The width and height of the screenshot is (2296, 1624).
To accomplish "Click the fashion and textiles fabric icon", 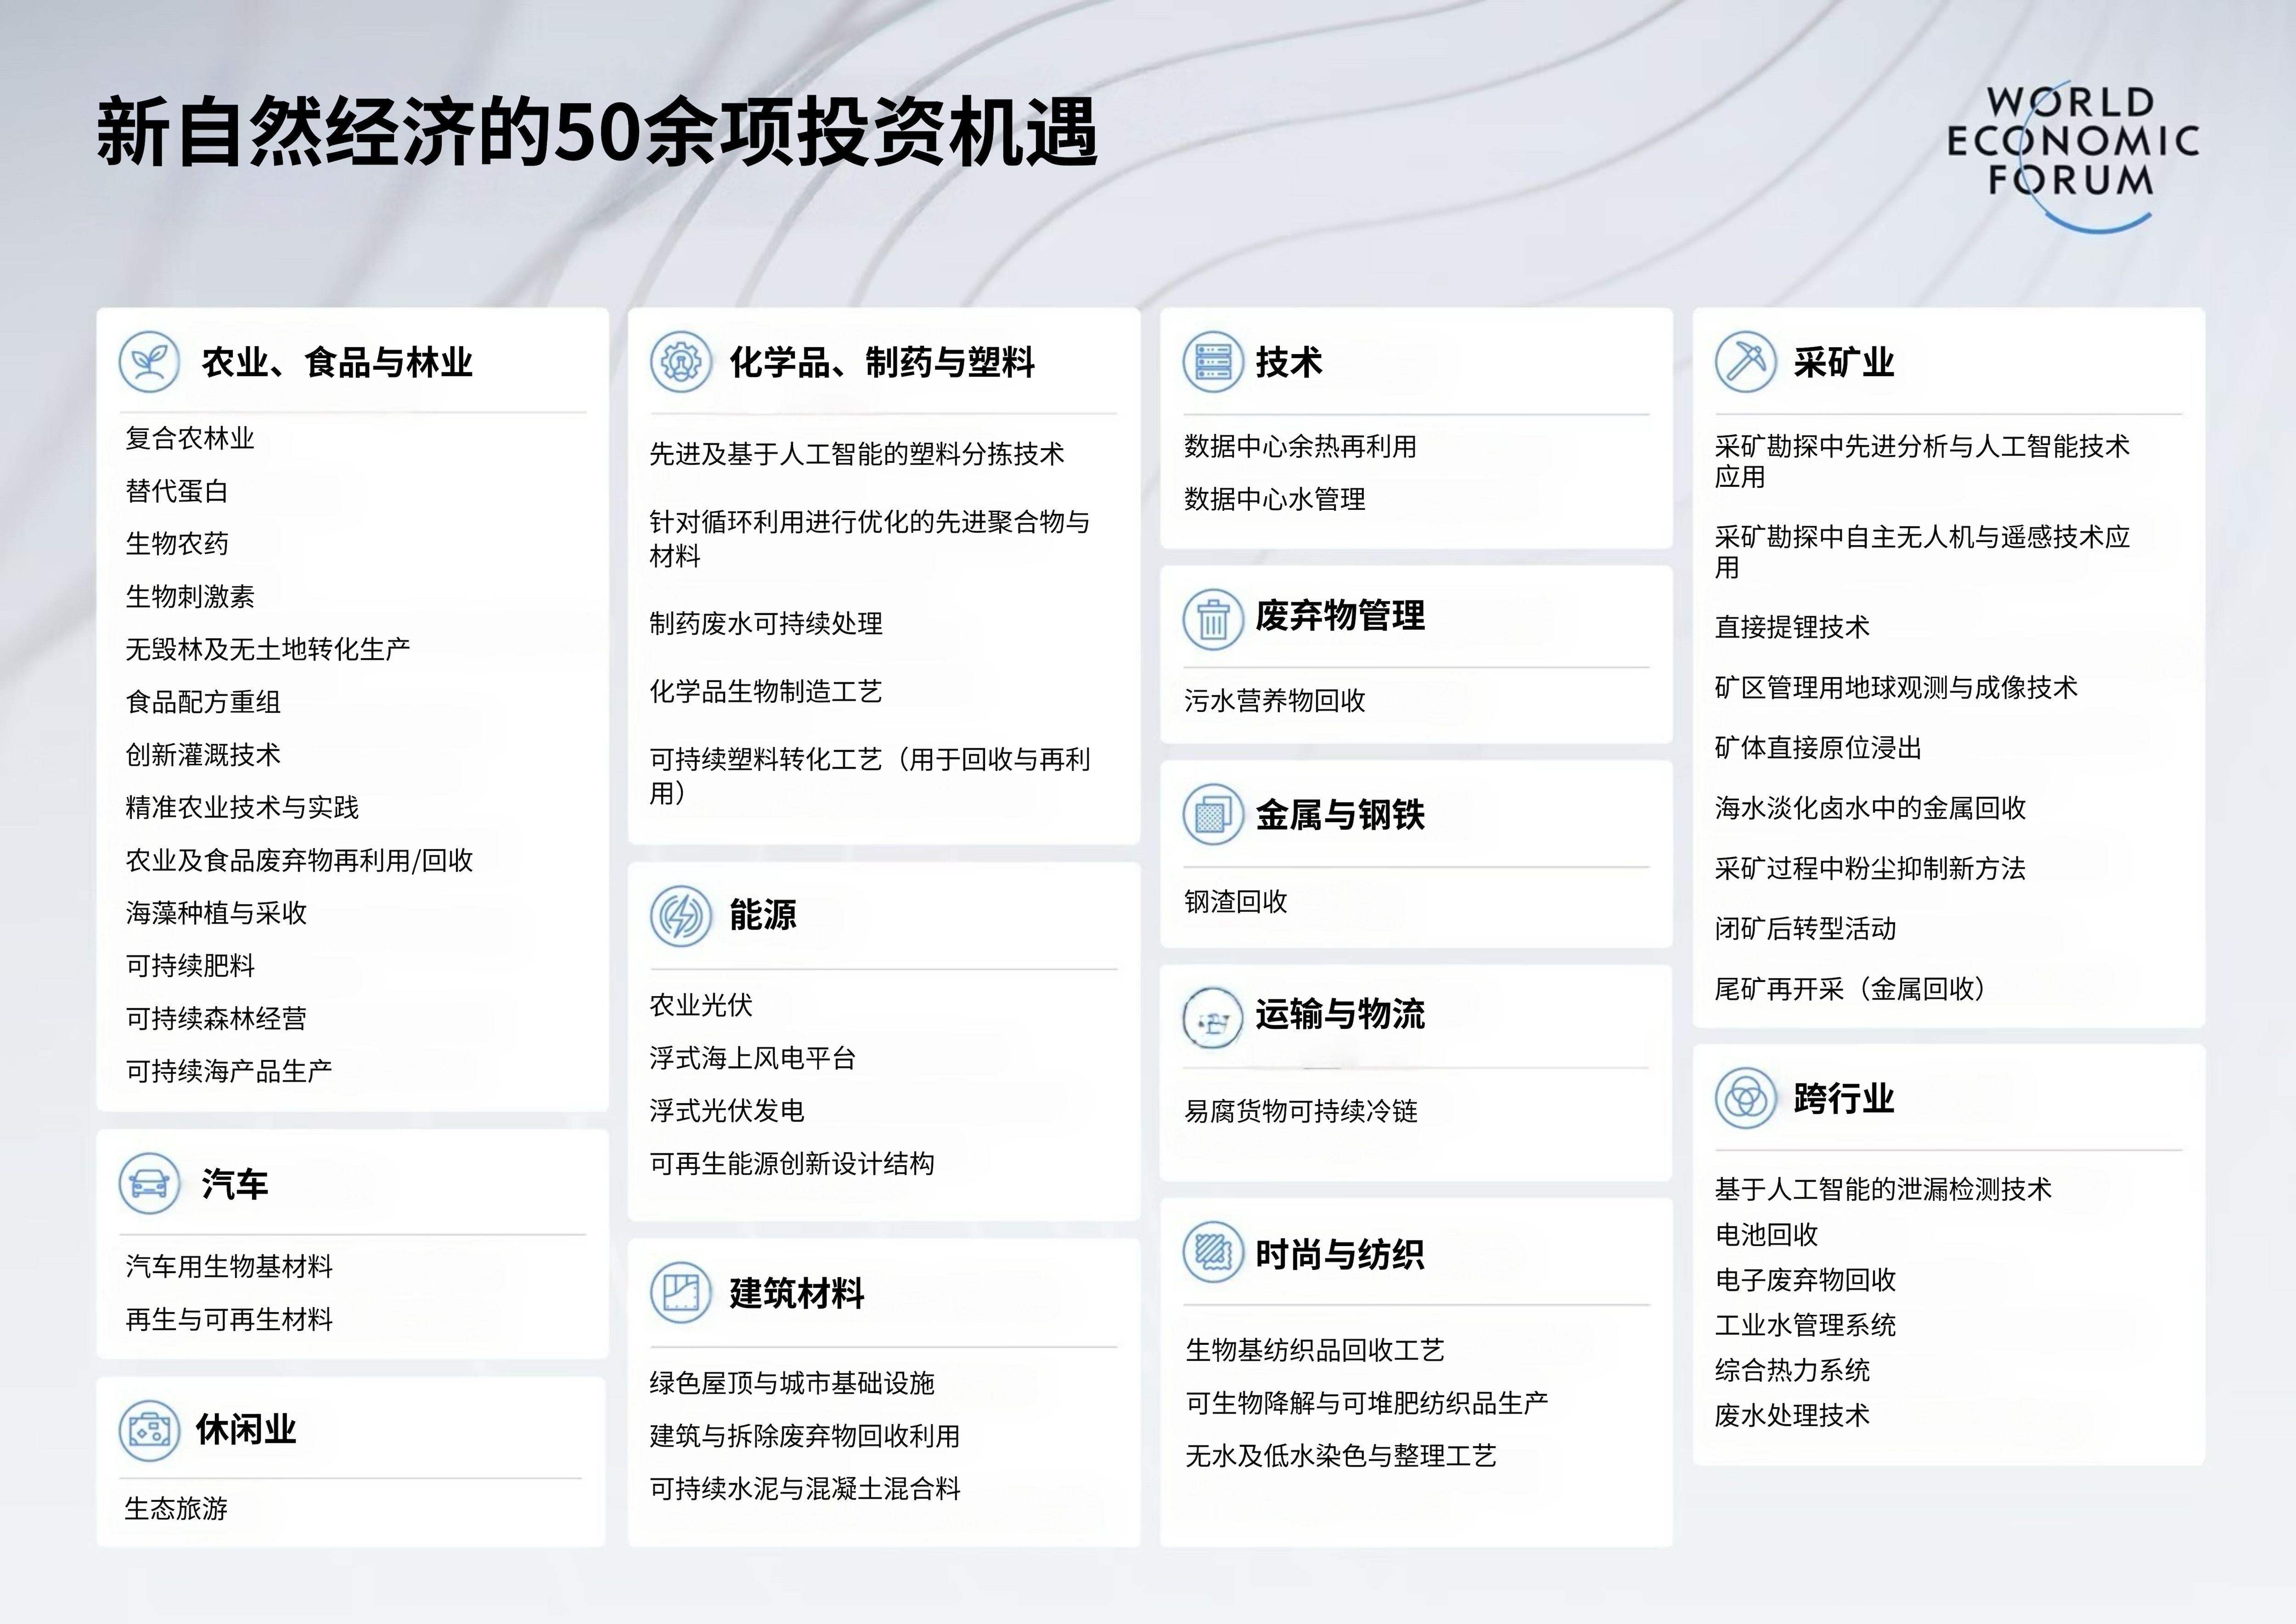I will [1213, 1251].
